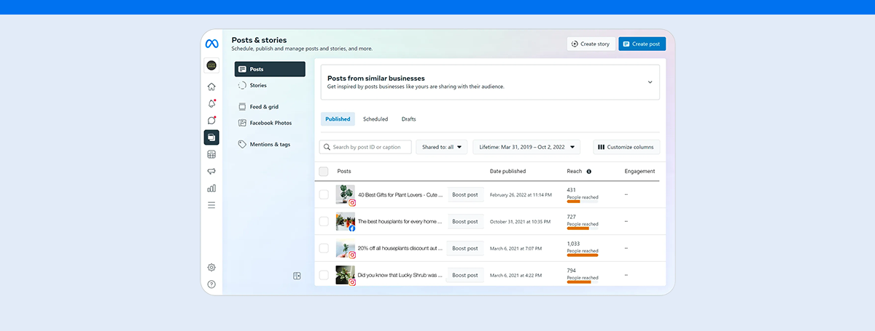Open the Insights bar chart icon
The height and width of the screenshot is (331, 875).
click(211, 188)
